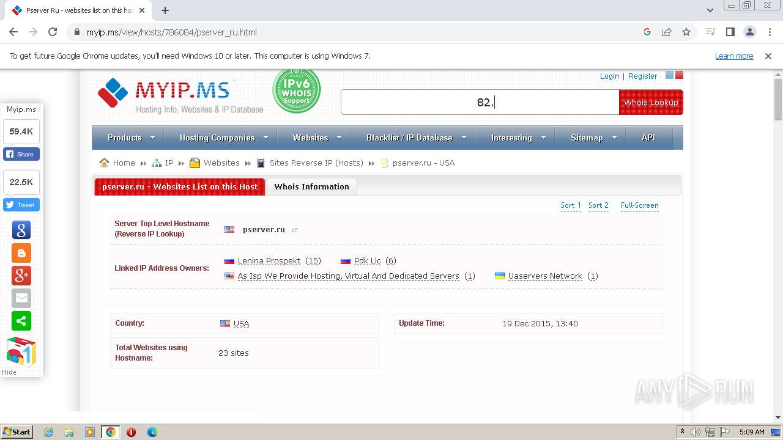Image resolution: width=783 pixels, height=440 pixels.
Task: Open Learn more link in update notice
Action: tap(734, 56)
